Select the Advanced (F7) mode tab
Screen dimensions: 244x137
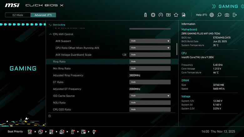point(43,15)
